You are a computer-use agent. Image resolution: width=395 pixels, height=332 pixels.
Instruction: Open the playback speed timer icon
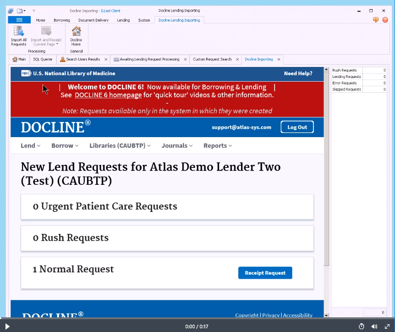[362, 326]
